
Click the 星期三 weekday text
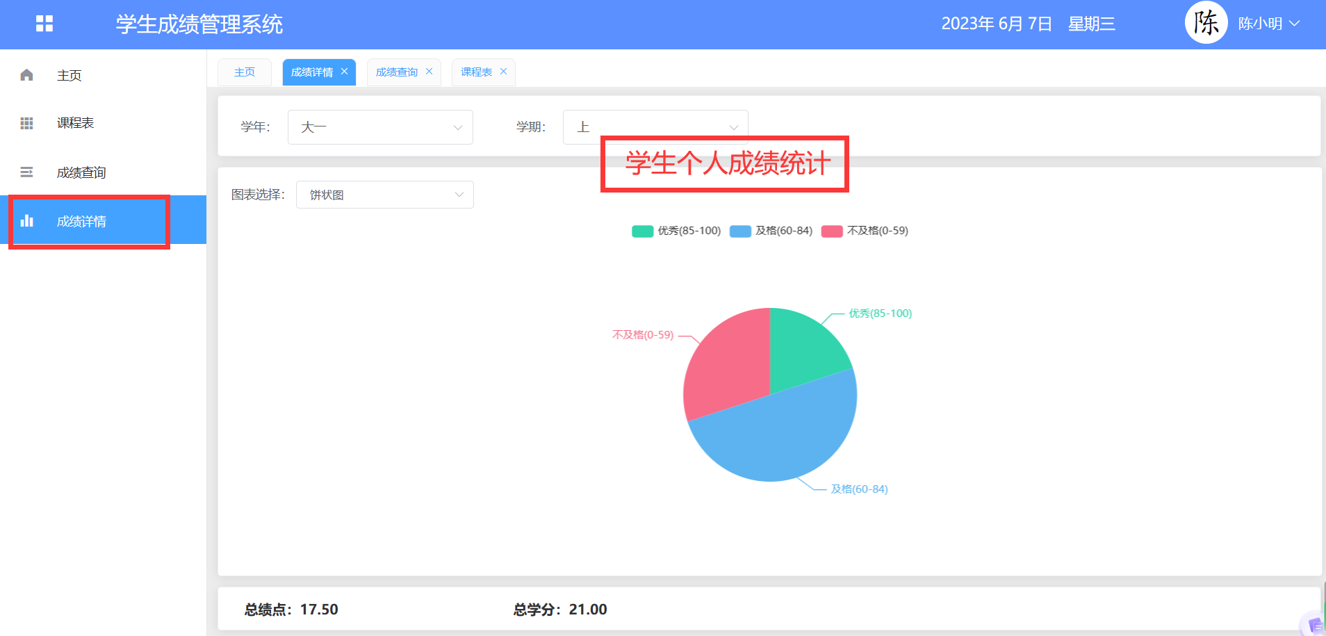click(1092, 24)
